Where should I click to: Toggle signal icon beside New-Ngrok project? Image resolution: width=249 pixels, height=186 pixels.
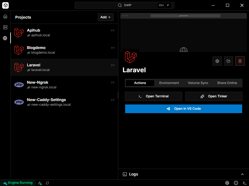point(113,82)
